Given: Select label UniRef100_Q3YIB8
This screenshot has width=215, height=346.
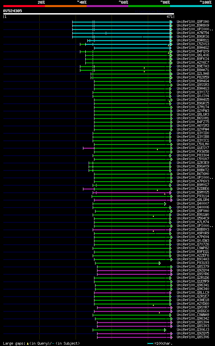Looking at the screenshot, I should (x=193, y=137).
